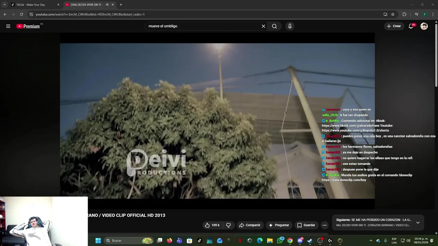The height and width of the screenshot is (246, 438).
Task: View site information icon
Action: point(31,14)
